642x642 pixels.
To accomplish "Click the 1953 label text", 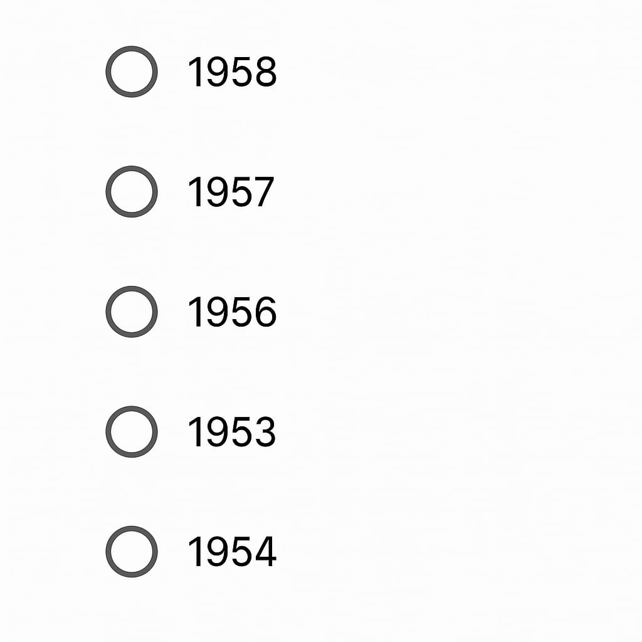I will [232, 433].
